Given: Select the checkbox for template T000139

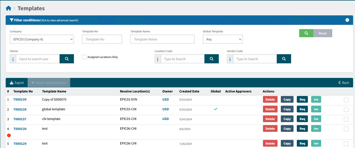Looking at the screenshot, I should coord(346,100).
